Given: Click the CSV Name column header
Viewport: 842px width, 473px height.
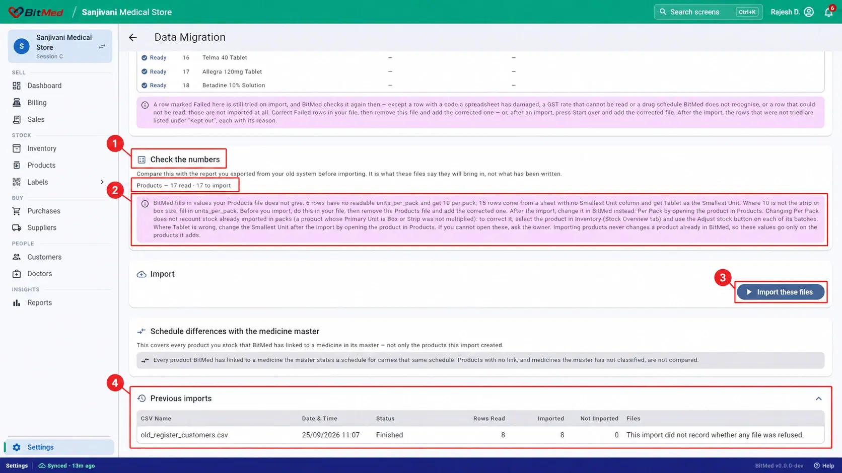Looking at the screenshot, I should click(156, 419).
